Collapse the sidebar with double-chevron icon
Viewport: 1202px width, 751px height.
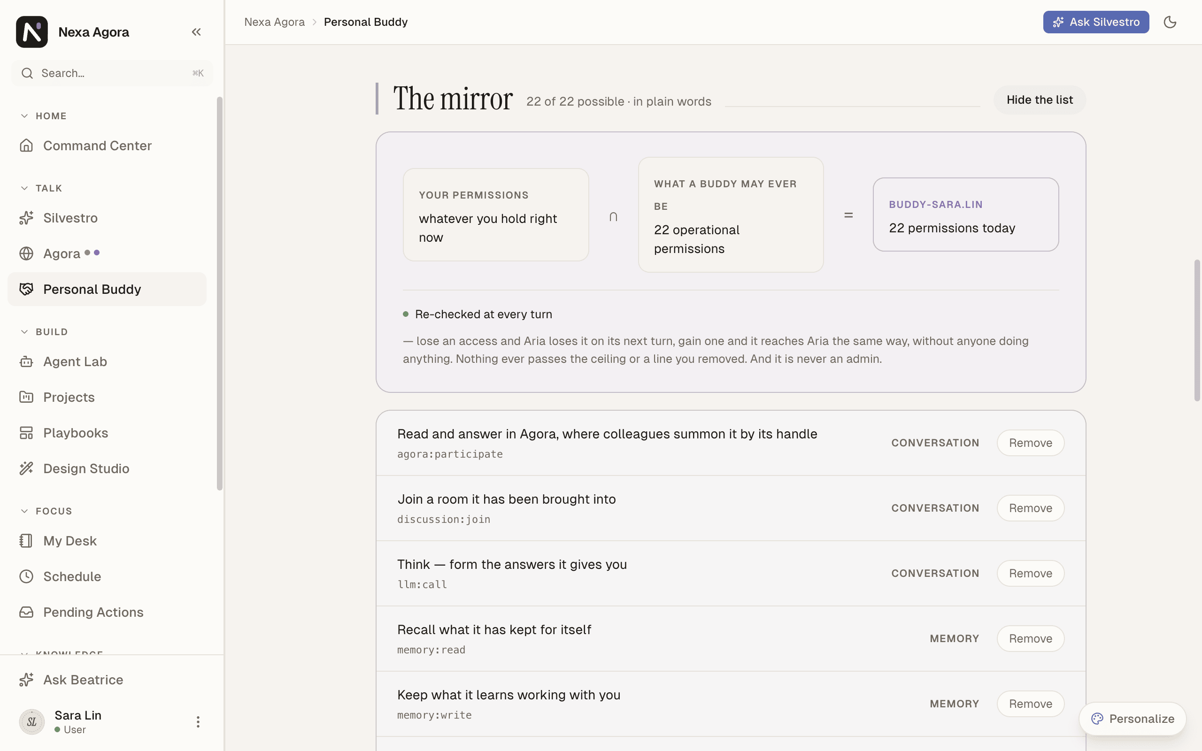click(x=196, y=32)
